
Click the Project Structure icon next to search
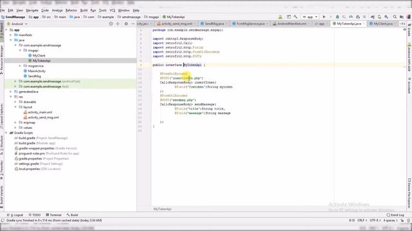click(x=402, y=17)
